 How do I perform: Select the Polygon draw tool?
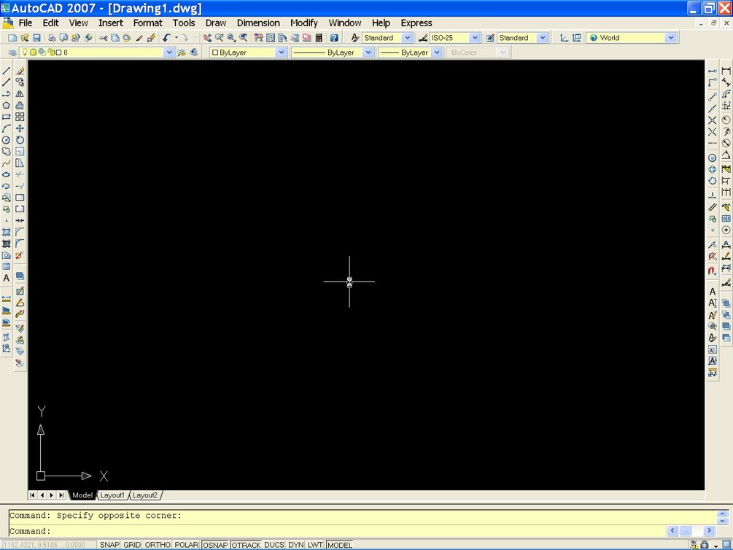[x=7, y=106]
